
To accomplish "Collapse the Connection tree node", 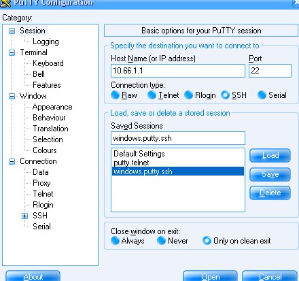I will click(x=12, y=161).
